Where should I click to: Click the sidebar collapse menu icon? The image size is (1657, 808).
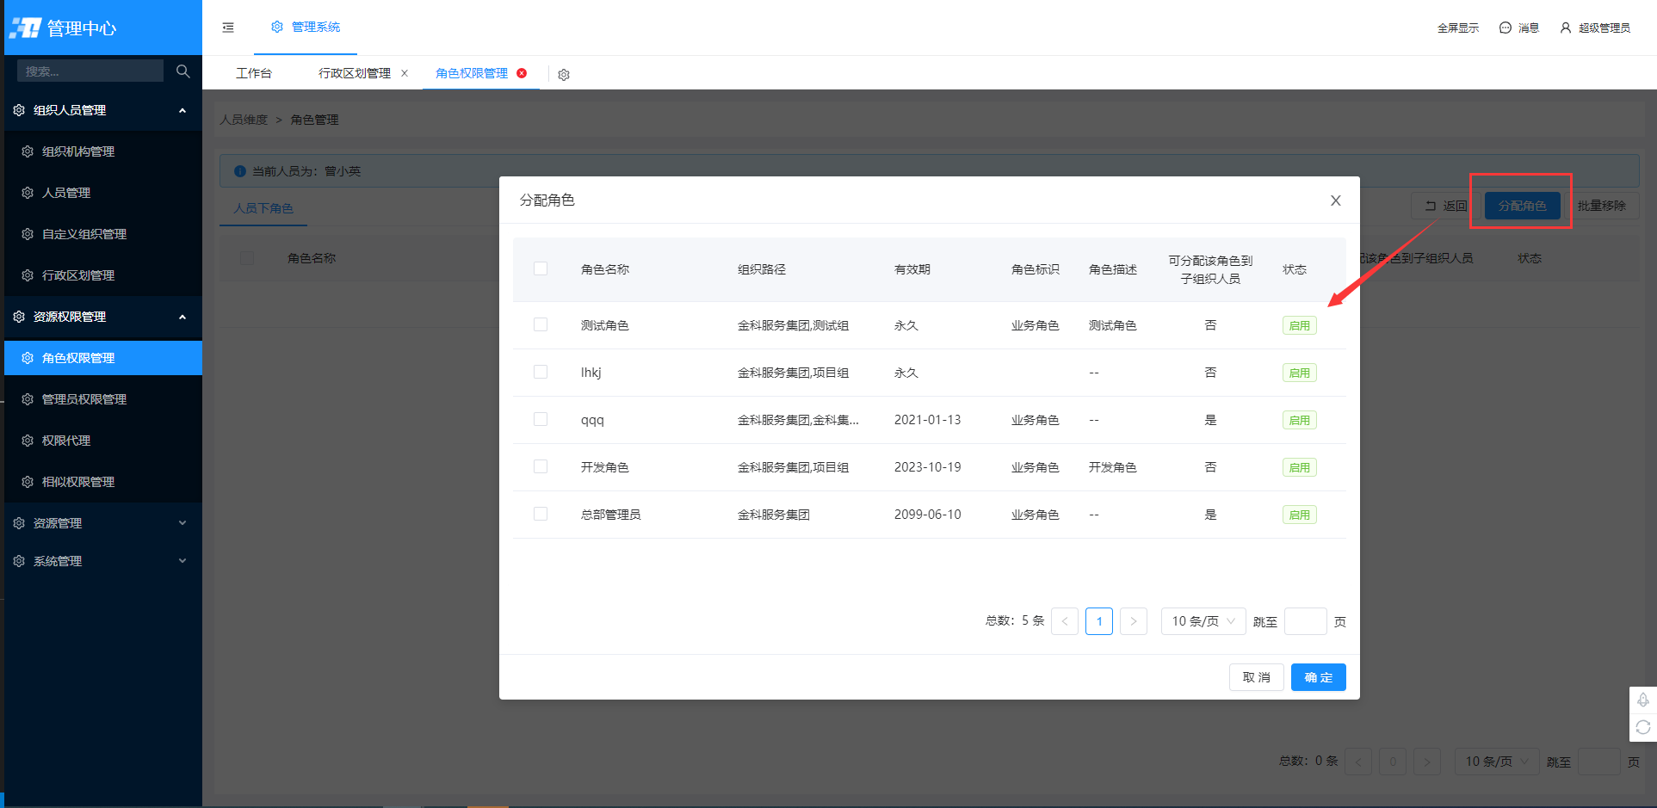pyautogui.click(x=228, y=28)
